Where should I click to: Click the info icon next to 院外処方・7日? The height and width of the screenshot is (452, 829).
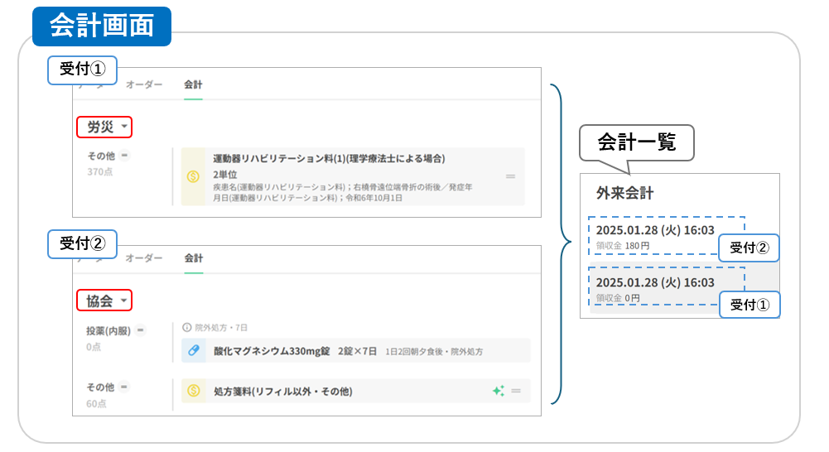186,327
